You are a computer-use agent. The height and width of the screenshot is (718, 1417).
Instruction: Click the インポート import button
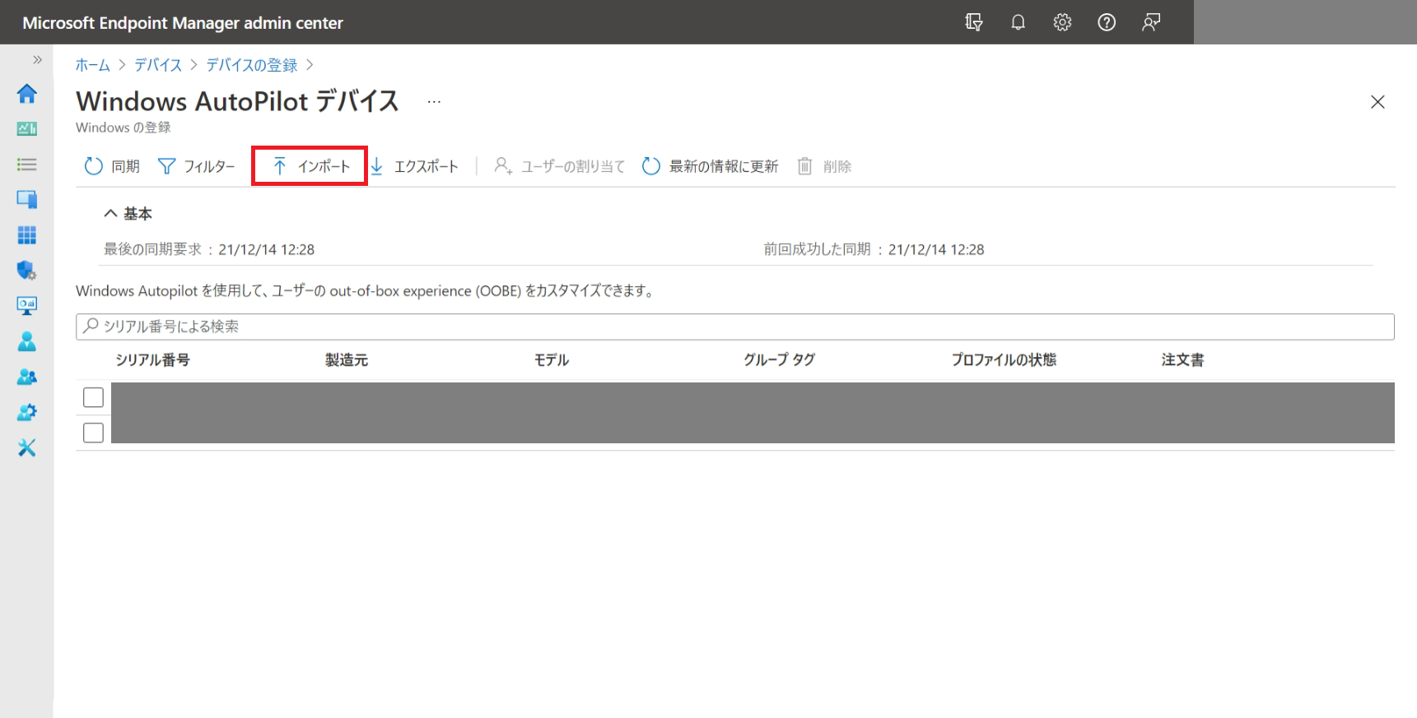pos(310,166)
